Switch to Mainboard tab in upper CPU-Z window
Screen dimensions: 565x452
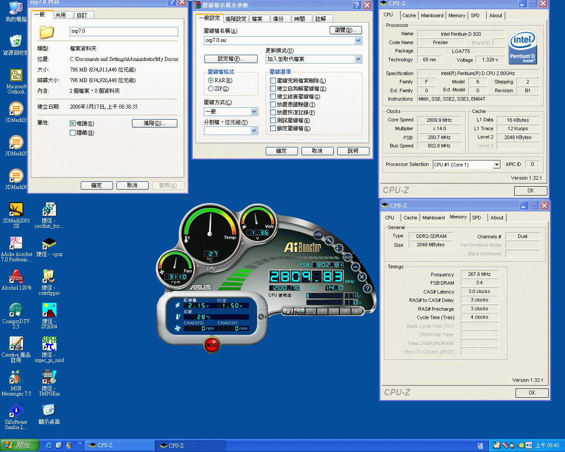[x=432, y=15]
